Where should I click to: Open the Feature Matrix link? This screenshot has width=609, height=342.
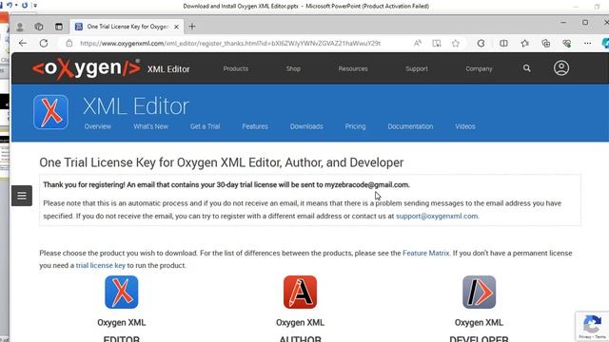[x=425, y=254]
